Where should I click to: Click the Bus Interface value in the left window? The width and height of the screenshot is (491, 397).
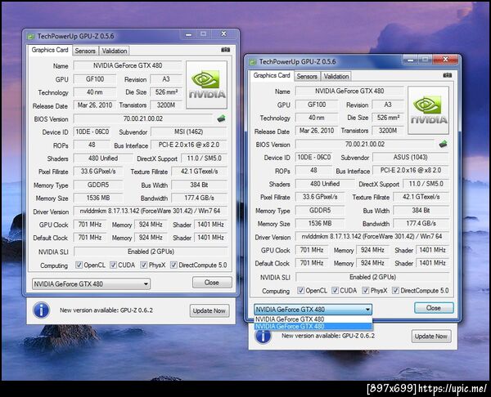(189, 145)
